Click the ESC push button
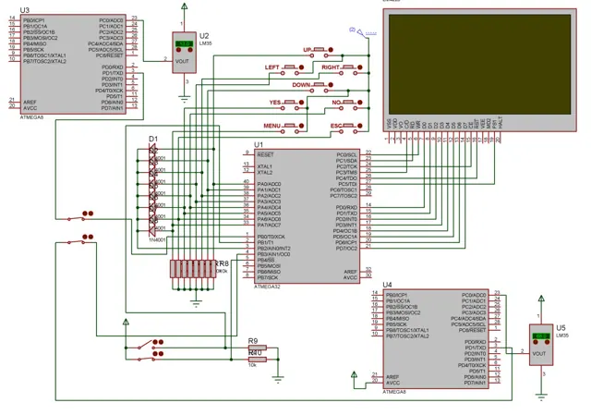 click(x=348, y=126)
